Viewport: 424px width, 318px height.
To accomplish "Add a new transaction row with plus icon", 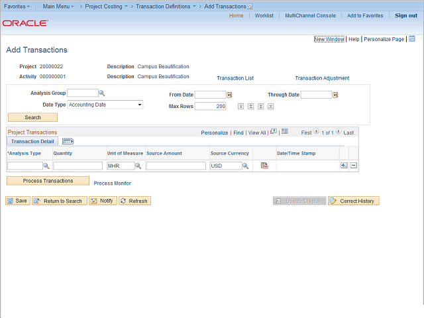I will click(344, 165).
